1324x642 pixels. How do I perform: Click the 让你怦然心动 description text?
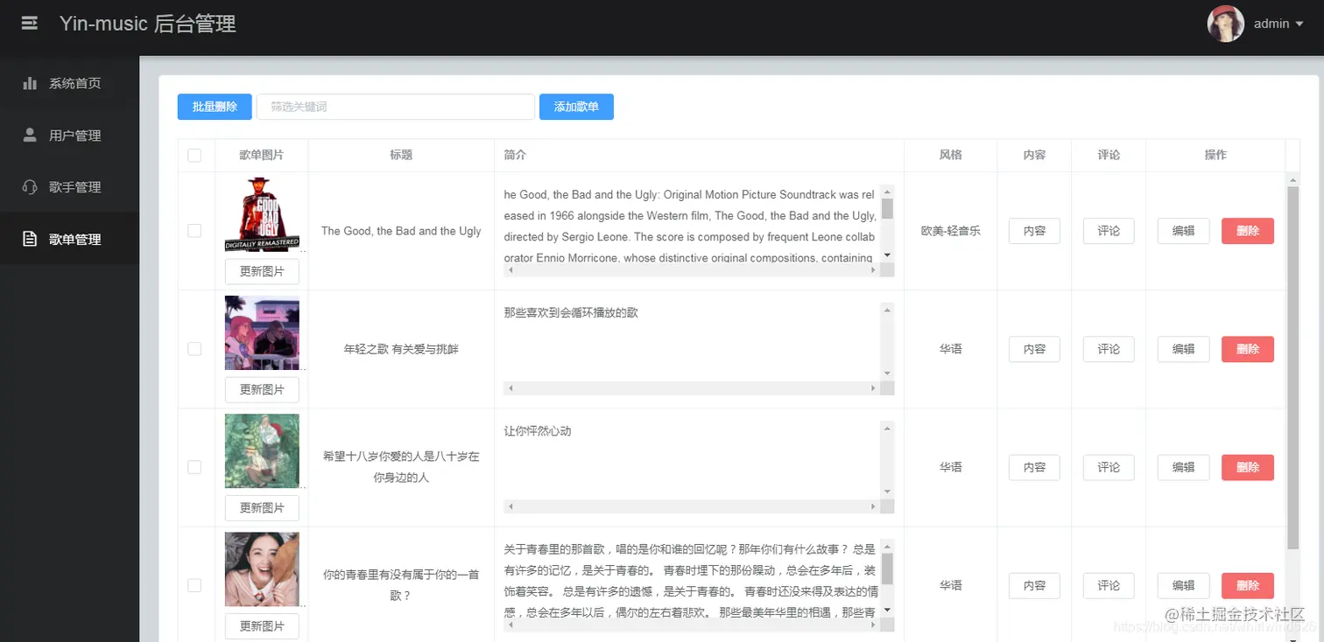(x=538, y=431)
